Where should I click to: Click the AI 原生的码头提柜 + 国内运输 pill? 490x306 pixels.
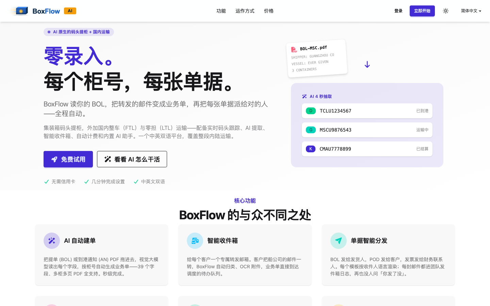[79, 32]
